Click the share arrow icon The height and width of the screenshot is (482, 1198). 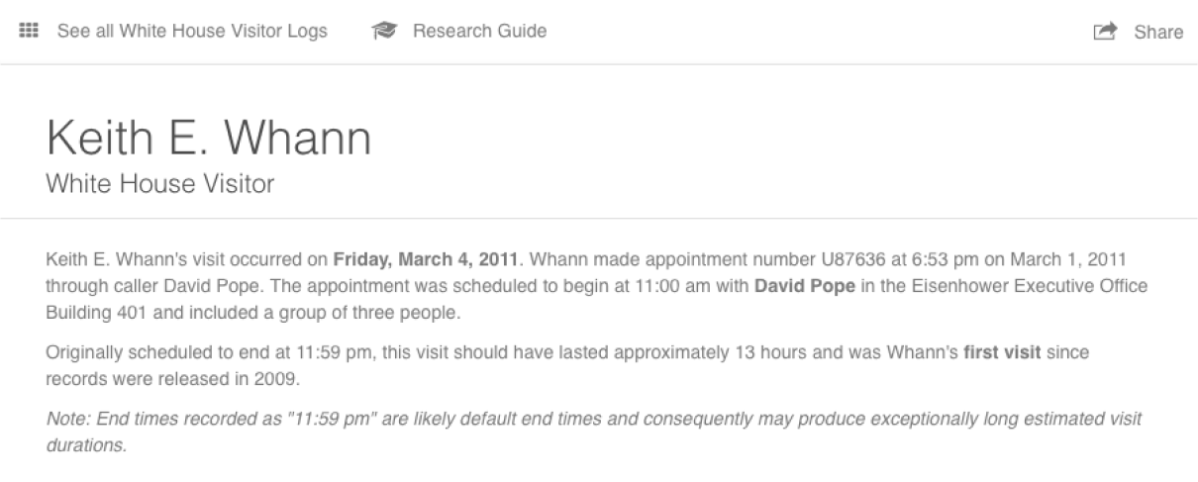coord(1104,33)
